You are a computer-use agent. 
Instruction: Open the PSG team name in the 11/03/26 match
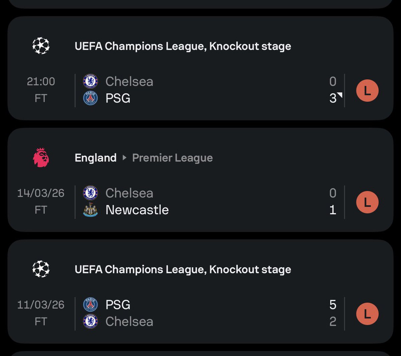(x=118, y=305)
